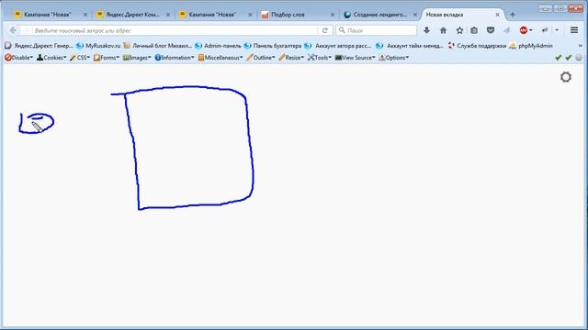This screenshot has height=330, width=588.
Task: Click the toolbar icon left of the small arrow
Action: [545, 30]
